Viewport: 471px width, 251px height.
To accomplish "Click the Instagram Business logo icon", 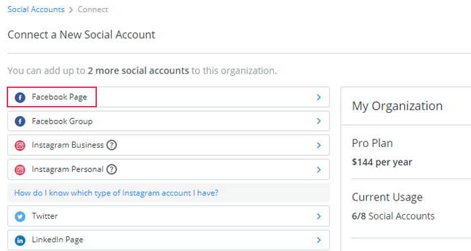I will (20, 146).
